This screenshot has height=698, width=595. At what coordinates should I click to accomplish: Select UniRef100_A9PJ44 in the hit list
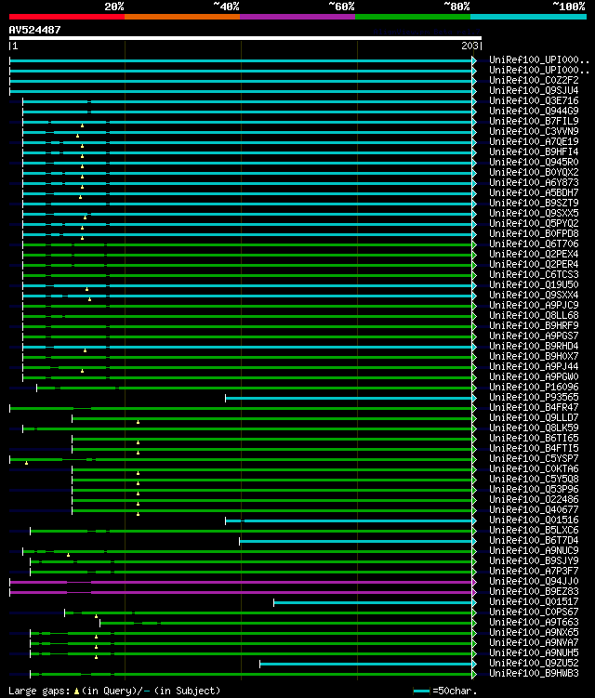coord(534,367)
